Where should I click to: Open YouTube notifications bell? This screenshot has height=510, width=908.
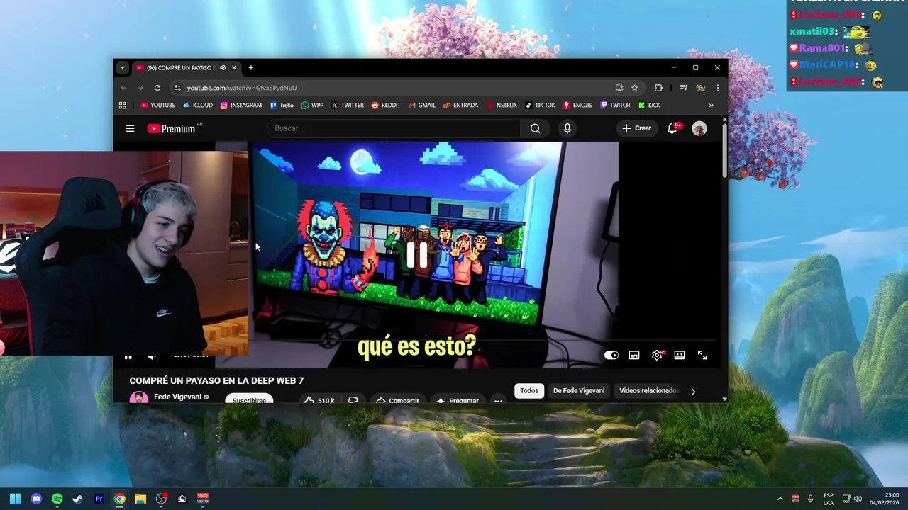(672, 128)
